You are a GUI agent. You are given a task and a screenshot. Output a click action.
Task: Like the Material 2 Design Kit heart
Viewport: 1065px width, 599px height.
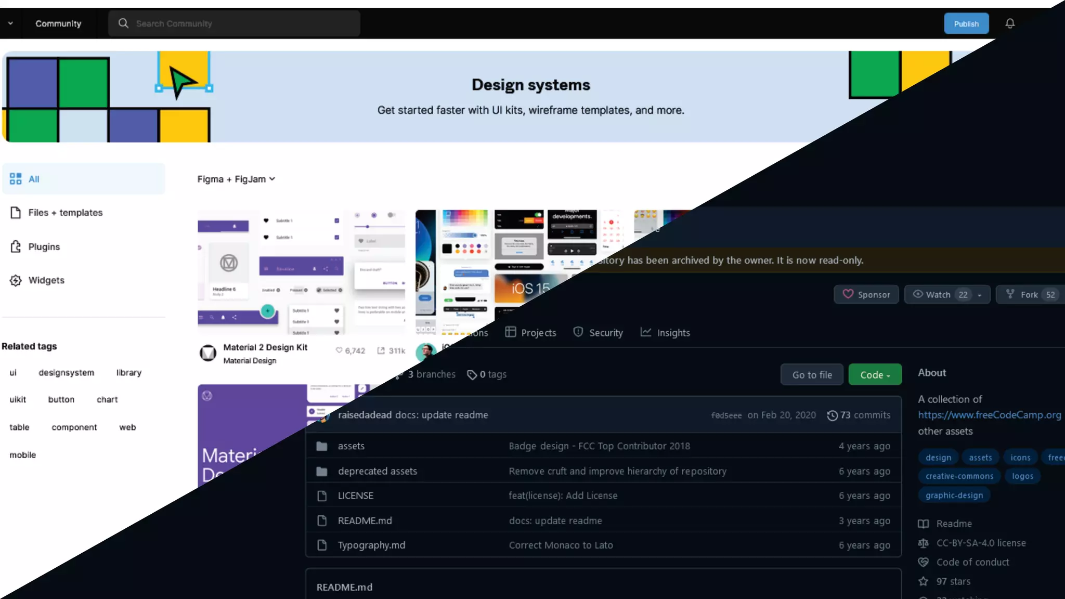(x=339, y=350)
